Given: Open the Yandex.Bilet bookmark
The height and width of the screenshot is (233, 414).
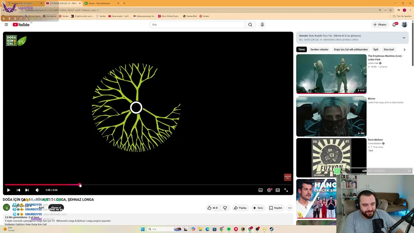Looking at the screenshot, I should 190,16.
